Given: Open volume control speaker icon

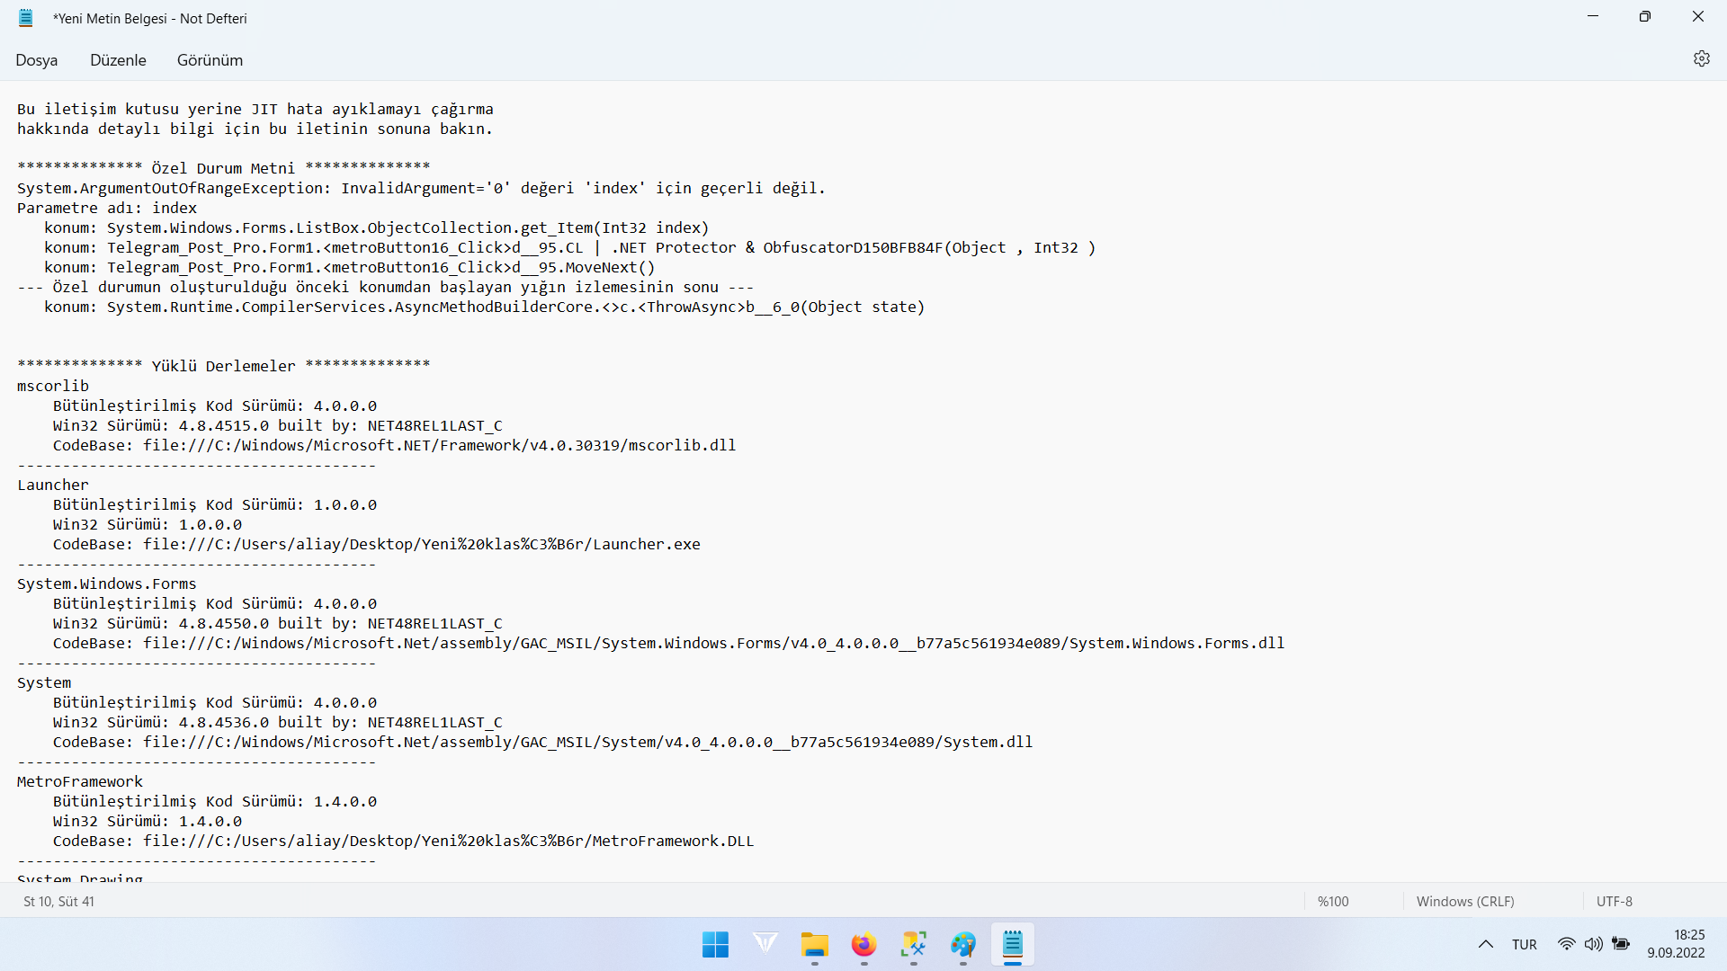Looking at the screenshot, I should click(1594, 944).
